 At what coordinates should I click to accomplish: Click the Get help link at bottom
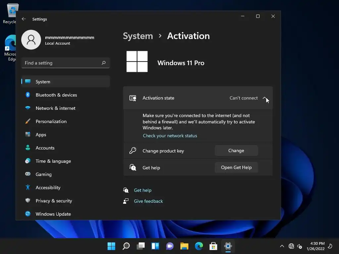click(143, 190)
